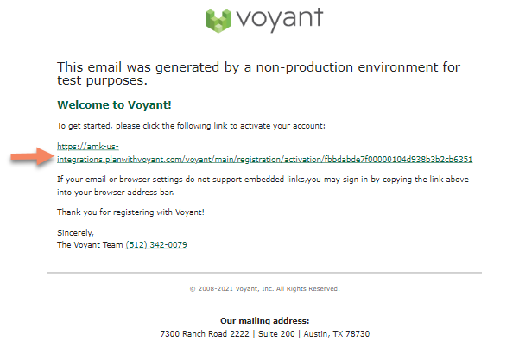Click the green Voyant cube logo icon
This screenshot has height=360, width=513.
coord(218,21)
